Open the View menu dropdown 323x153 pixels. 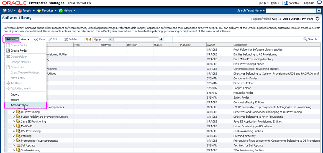click(25, 39)
